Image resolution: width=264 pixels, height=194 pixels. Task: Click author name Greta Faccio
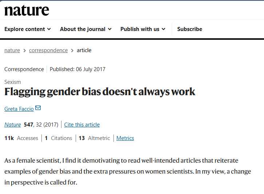point(19,109)
